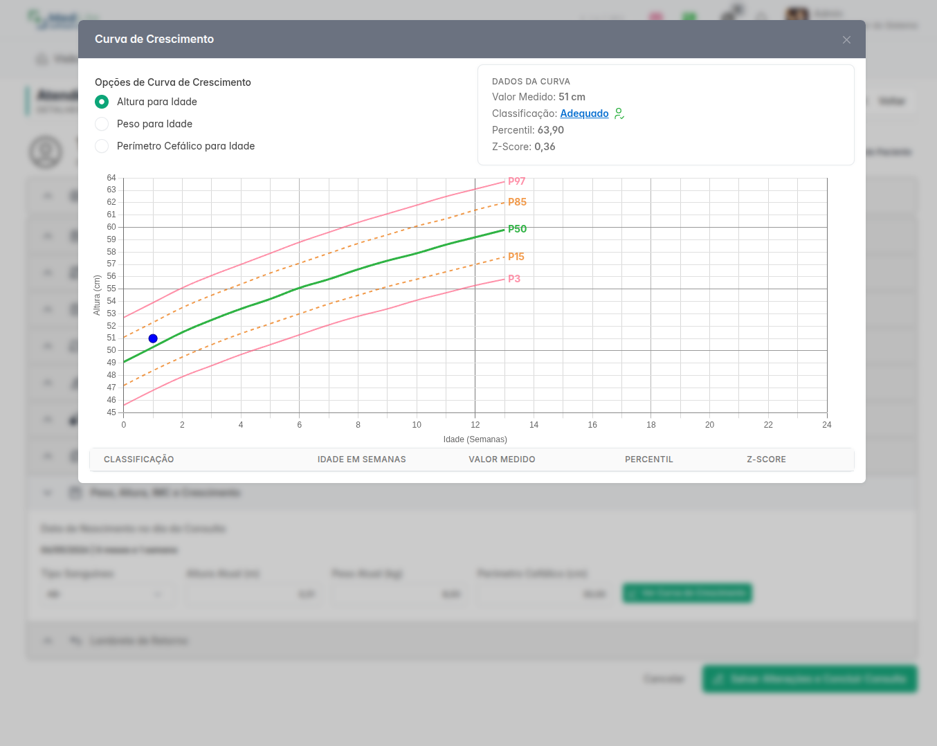Image resolution: width=937 pixels, height=746 pixels.
Task: Click the blue measurement point on chart
Action: [153, 338]
